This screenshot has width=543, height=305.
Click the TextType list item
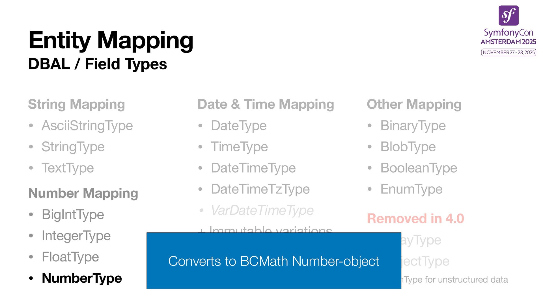pyautogui.click(x=68, y=168)
